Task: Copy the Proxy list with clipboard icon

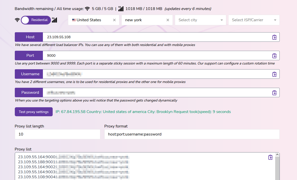Action: (x=270, y=157)
